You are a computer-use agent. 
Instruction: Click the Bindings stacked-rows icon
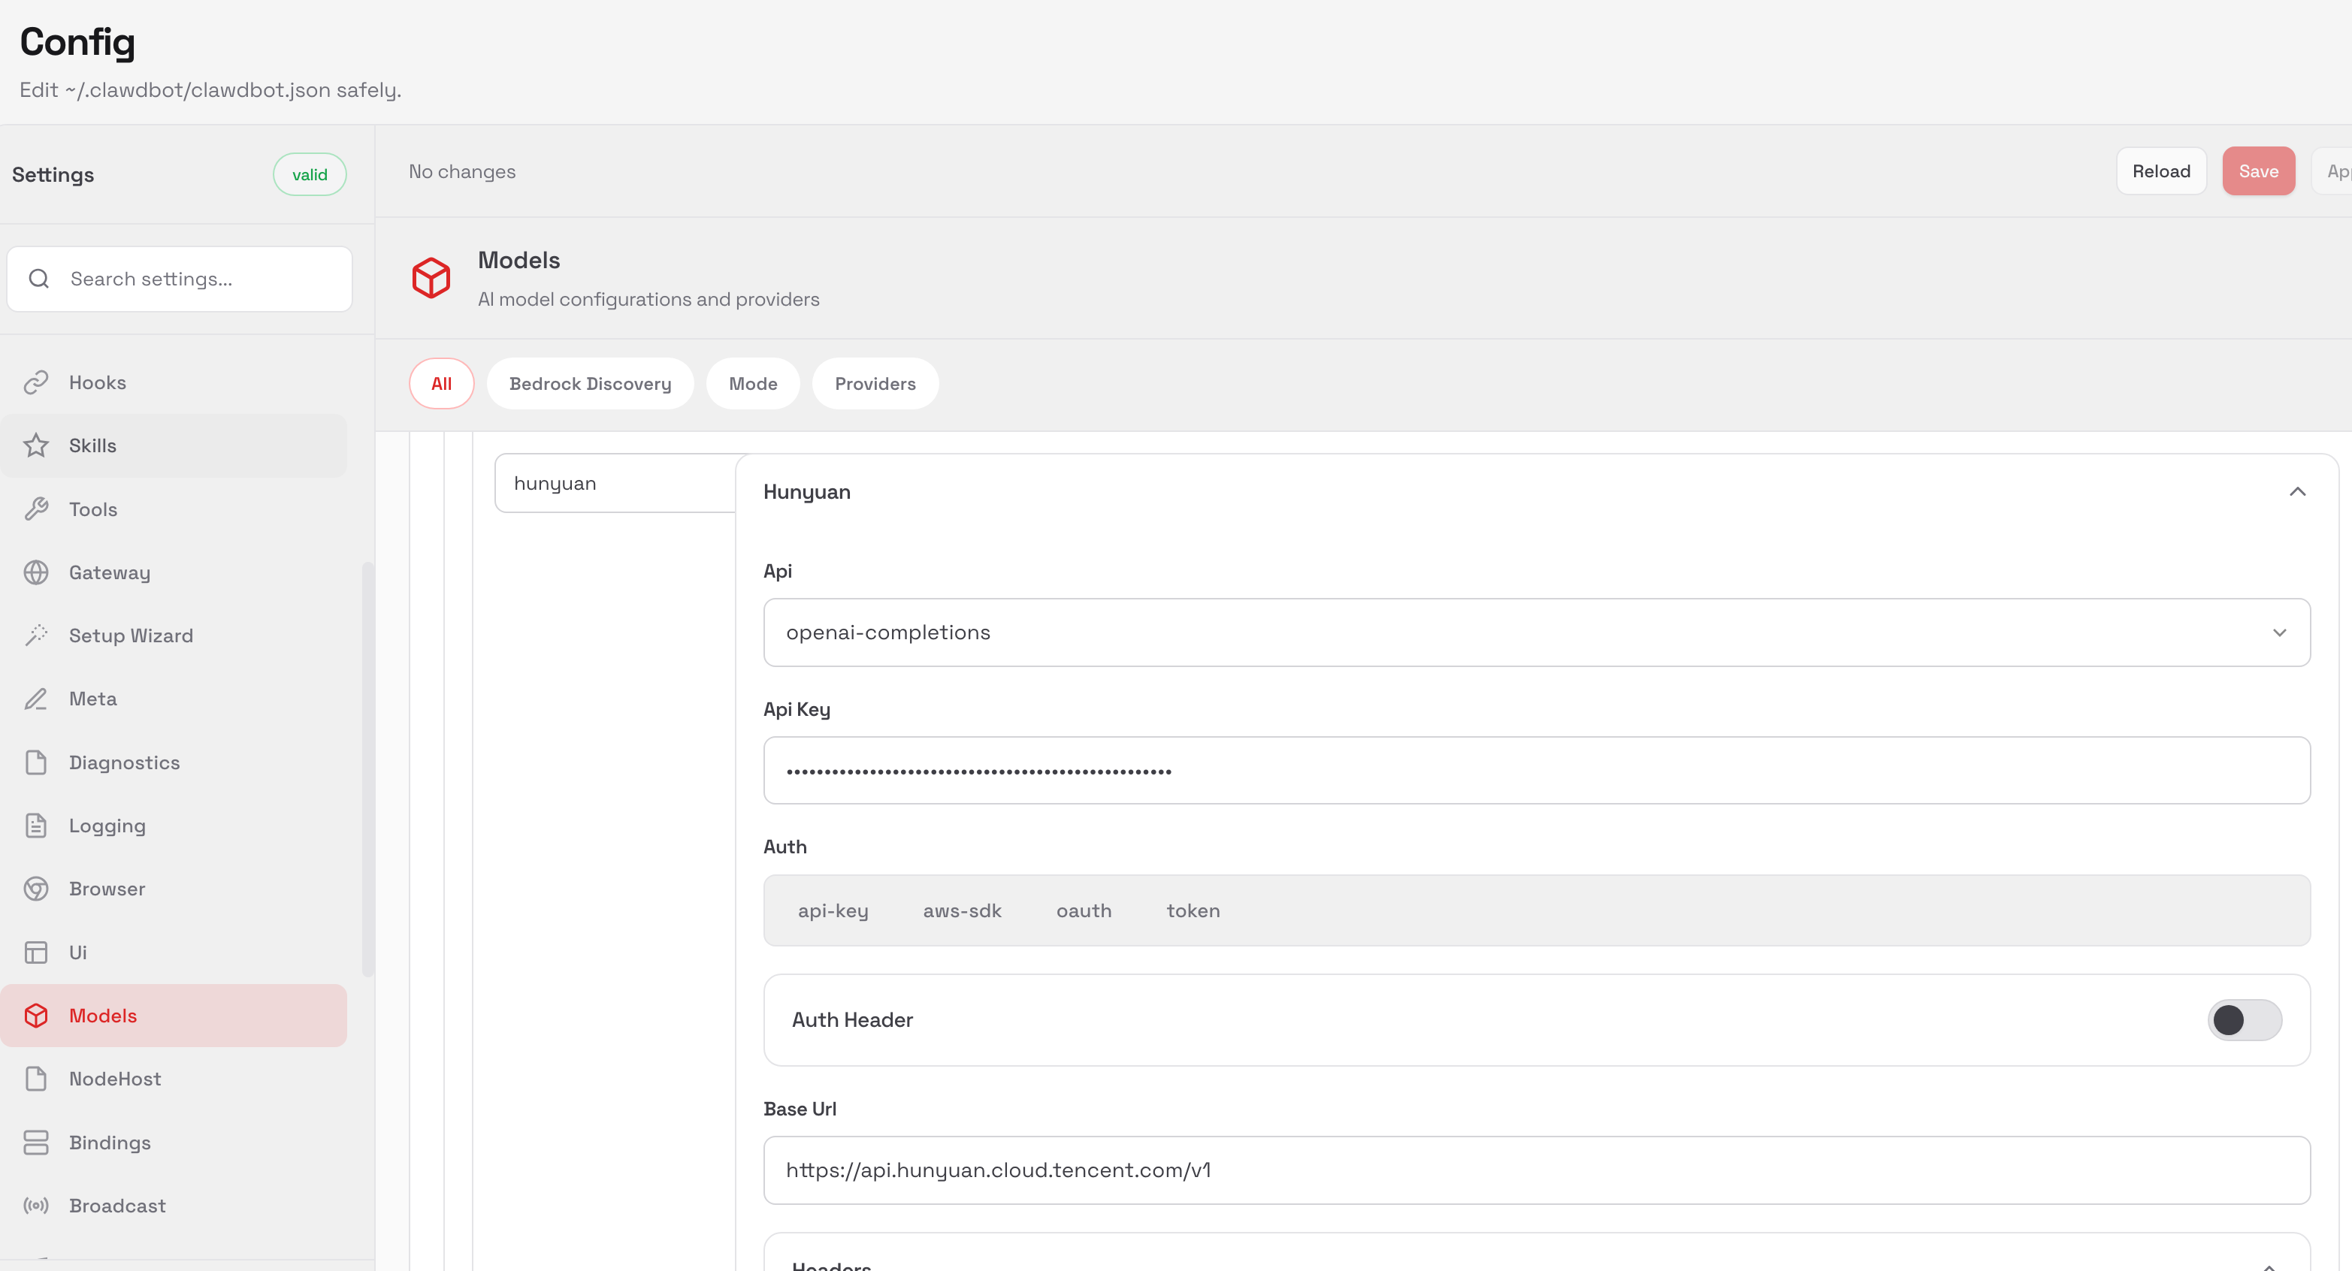[35, 1143]
